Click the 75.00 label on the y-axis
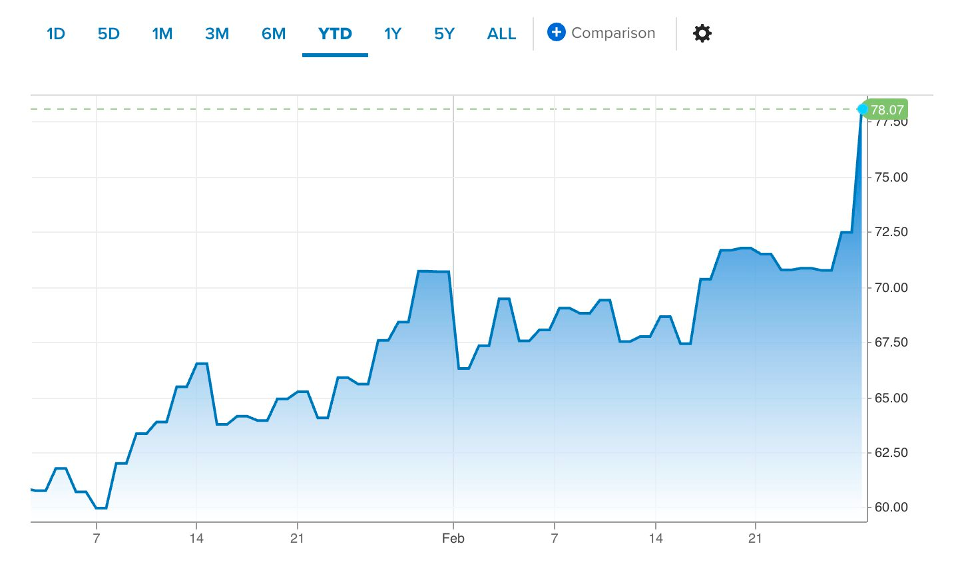This screenshot has height=572, width=968. pyautogui.click(x=892, y=178)
